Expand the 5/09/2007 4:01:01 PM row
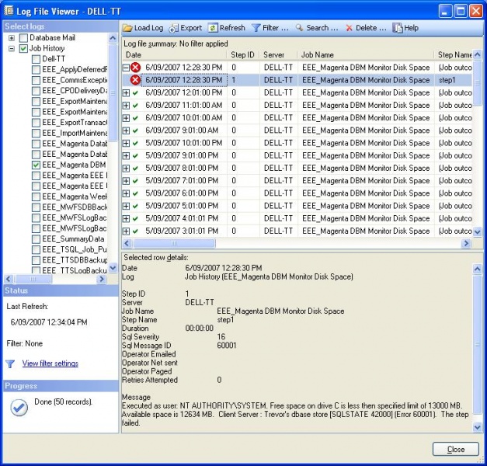The image size is (487, 466). pos(126,219)
